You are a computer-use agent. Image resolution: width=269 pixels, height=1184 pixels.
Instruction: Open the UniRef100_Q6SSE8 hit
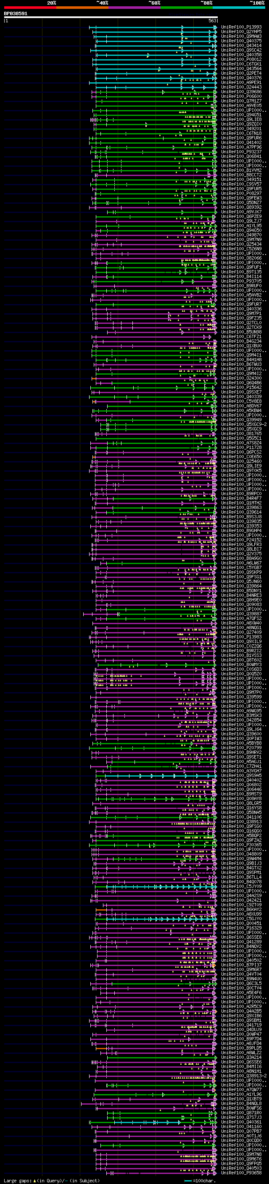pyautogui.click(x=241, y=937)
